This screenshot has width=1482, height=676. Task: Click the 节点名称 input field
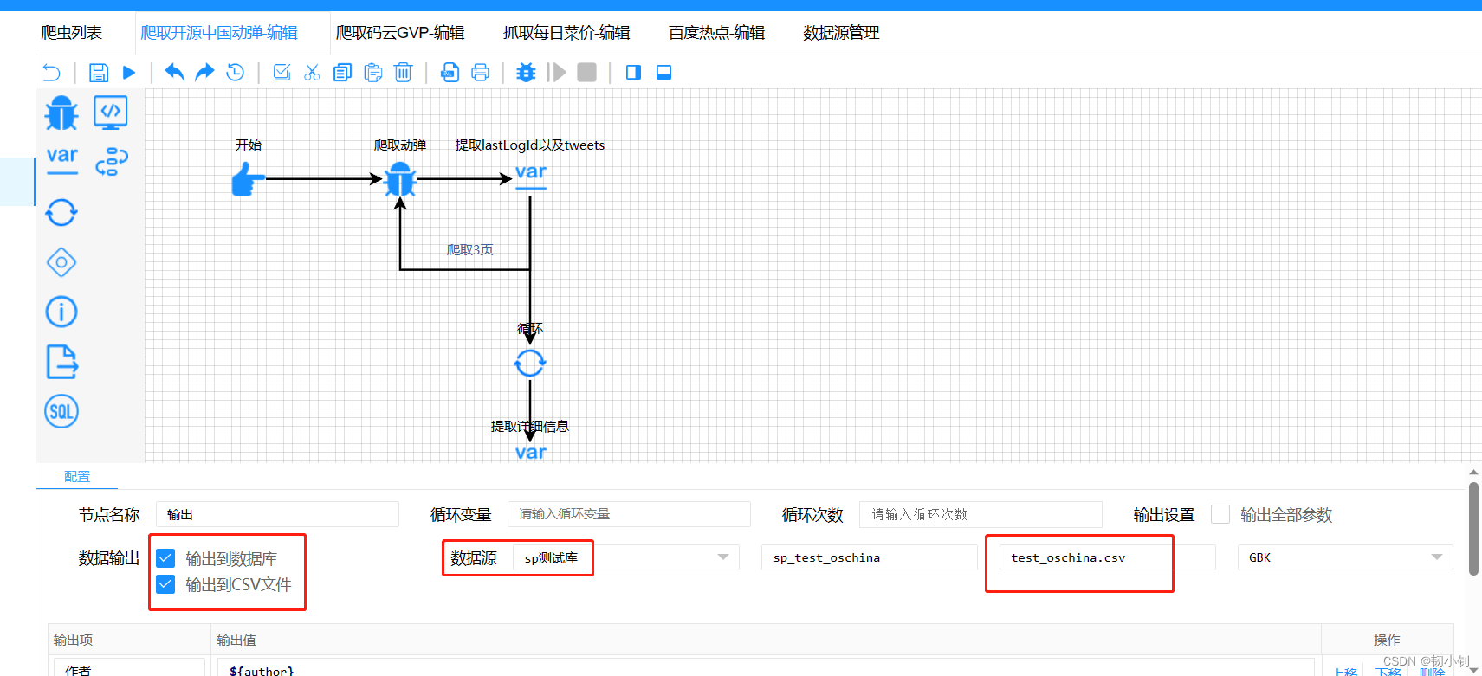[x=277, y=514]
